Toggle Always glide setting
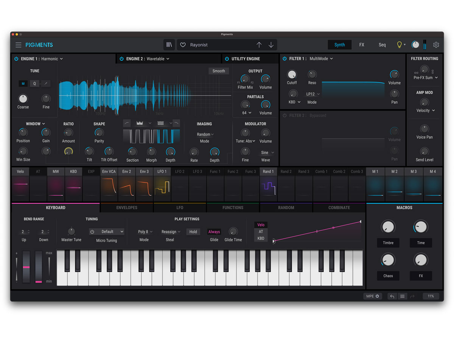 click(x=214, y=232)
